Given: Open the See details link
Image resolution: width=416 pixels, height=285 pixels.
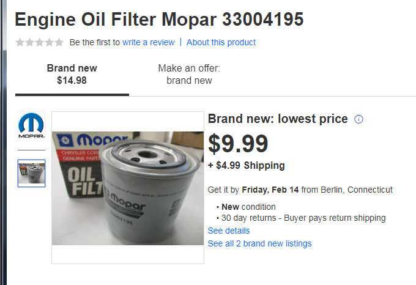Looking at the screenshot, I should pyautogui.click(x=229, y=231).
